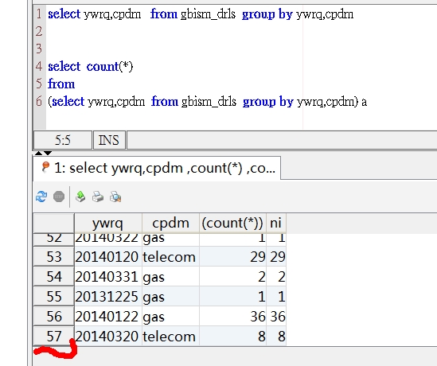Toggle the INS insert mode indicator

point(109,140)
